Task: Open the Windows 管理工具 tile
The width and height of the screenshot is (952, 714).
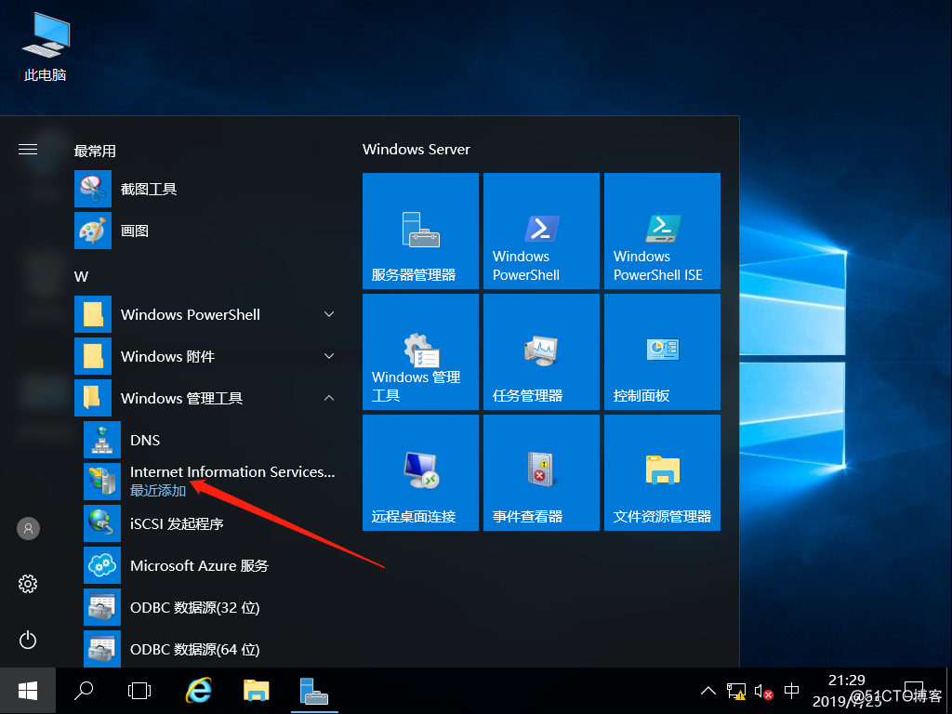Action: coord(420,351)
